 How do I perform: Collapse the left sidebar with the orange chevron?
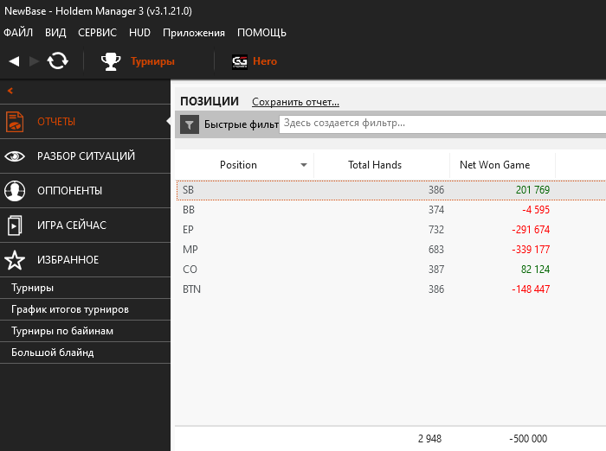(x=10, y=91)
